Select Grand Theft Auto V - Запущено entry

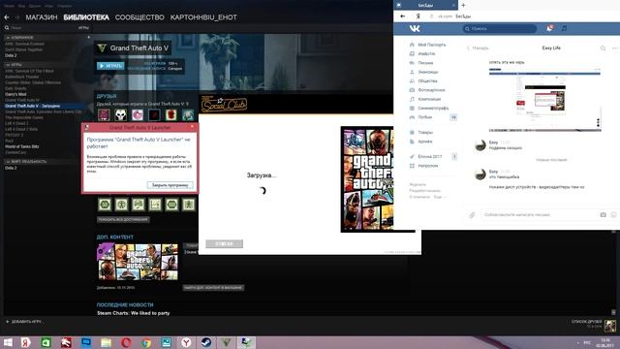[x=32, y=106]
